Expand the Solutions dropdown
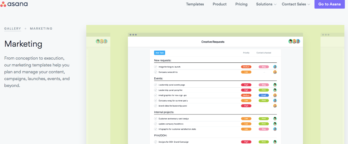This screenshot has width=348, height=144. pyautogui.click(x=266, y=4)
